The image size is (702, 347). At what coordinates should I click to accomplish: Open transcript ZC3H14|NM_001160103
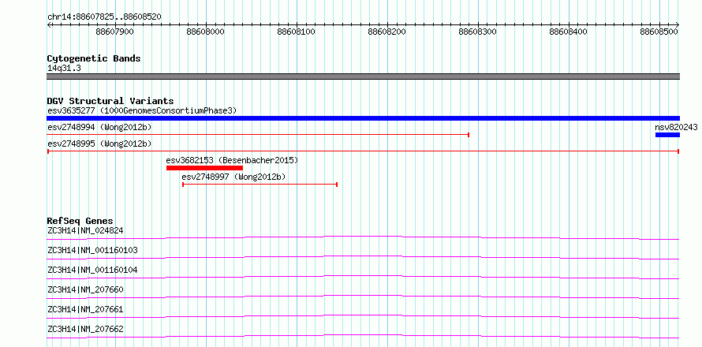(x=92, y=250)
